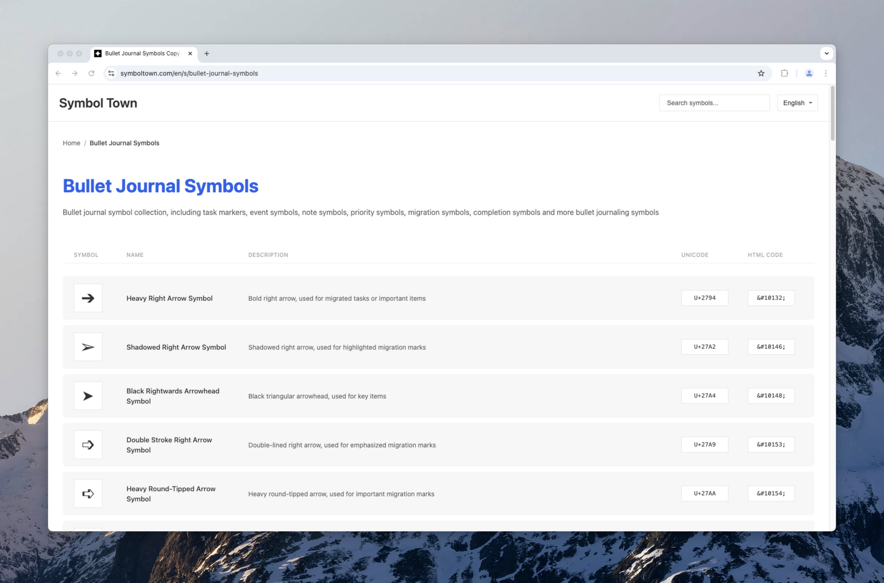Click the Black Rightwards Arrowhead Symbol name

(x=173, y=396)
